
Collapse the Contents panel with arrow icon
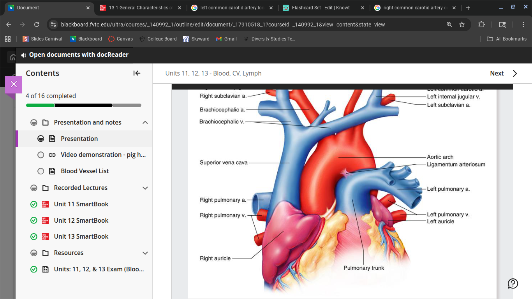pyautogui.click(x=137, y=73)
